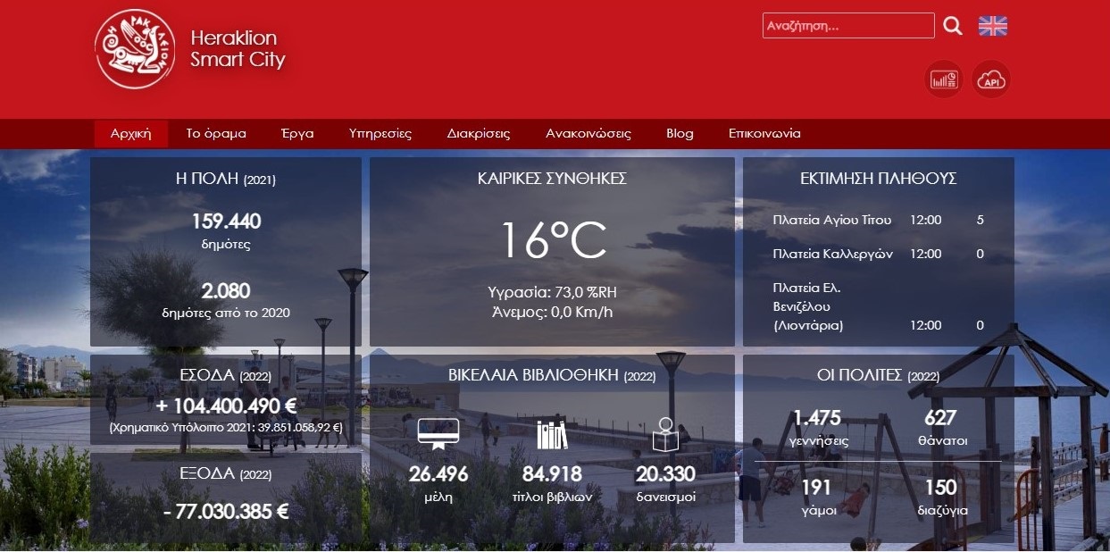Visit the Blog page
Image resolution: width=1110 pixels, height=552 pixels.
pyautogui.click(x=680, y=134)
